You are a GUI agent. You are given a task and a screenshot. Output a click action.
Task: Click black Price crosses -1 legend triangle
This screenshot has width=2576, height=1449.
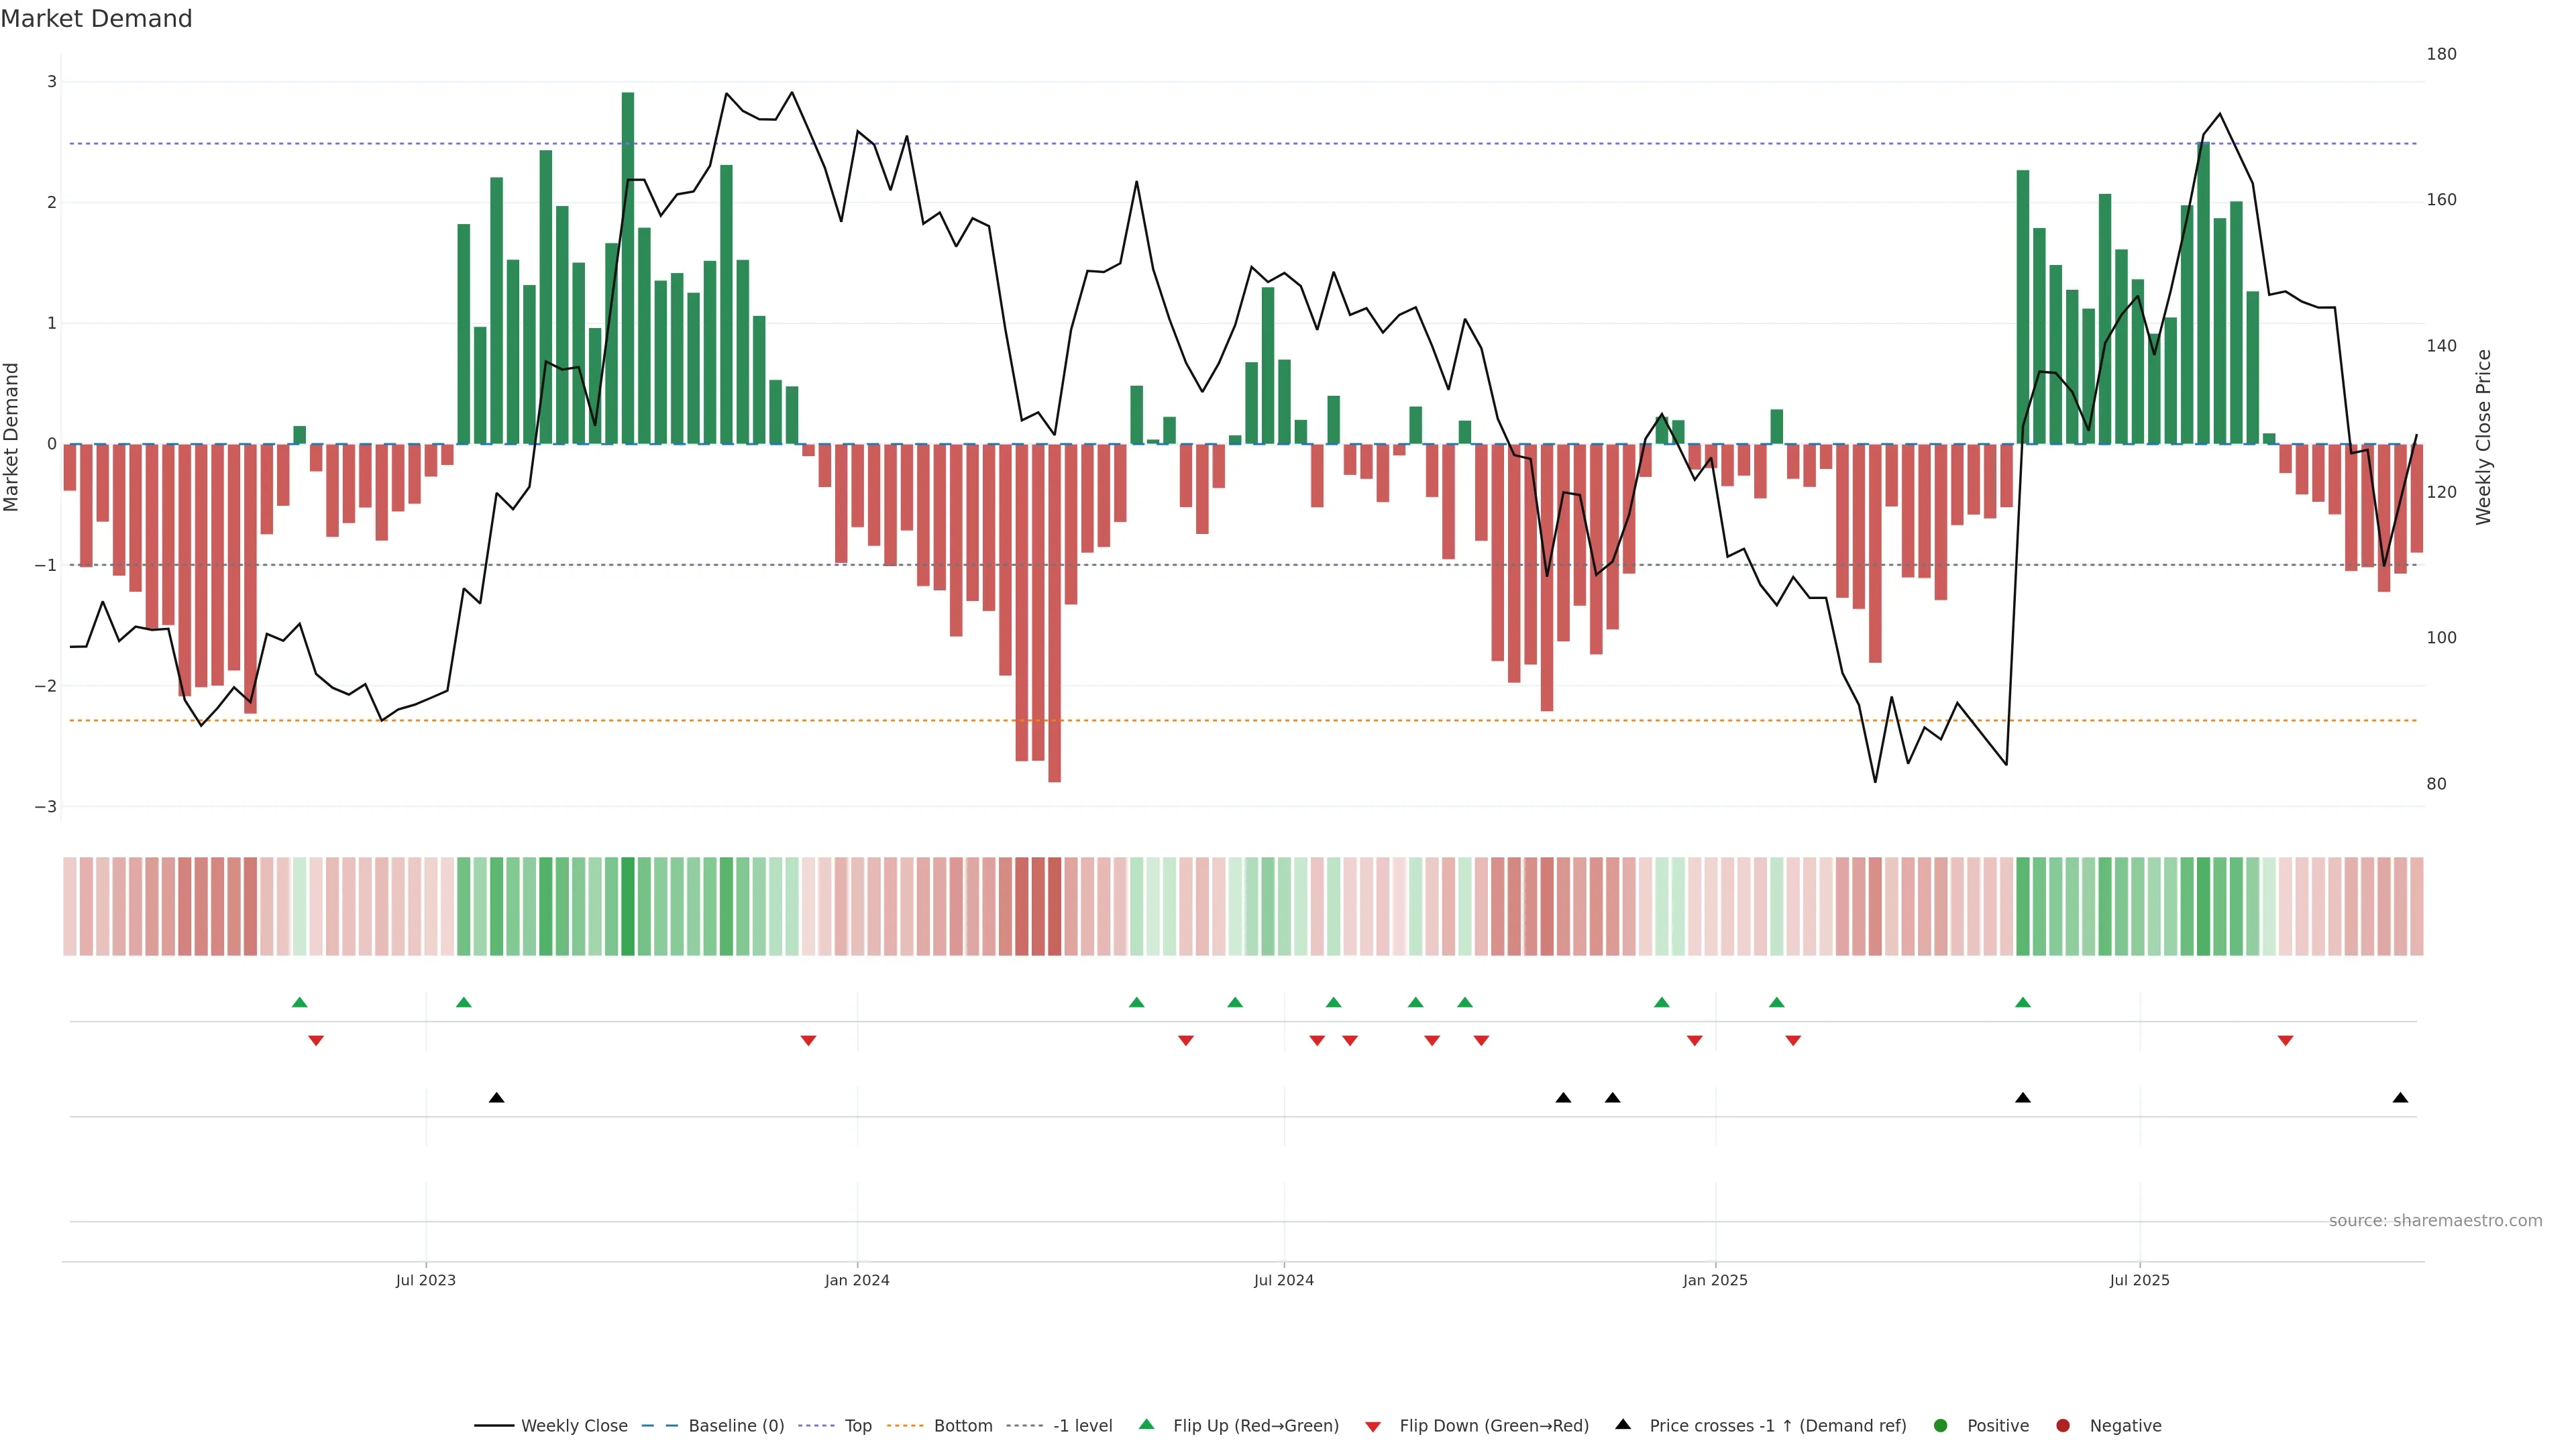(1623, 1424)
